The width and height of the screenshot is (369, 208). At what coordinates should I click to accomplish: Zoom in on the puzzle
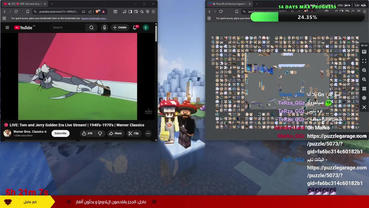[x=364, y=70]
